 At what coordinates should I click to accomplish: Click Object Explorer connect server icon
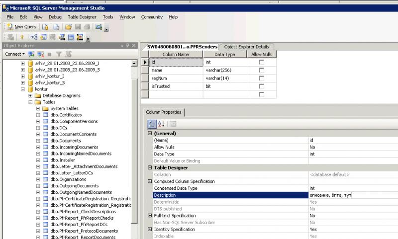coord(31,54)
